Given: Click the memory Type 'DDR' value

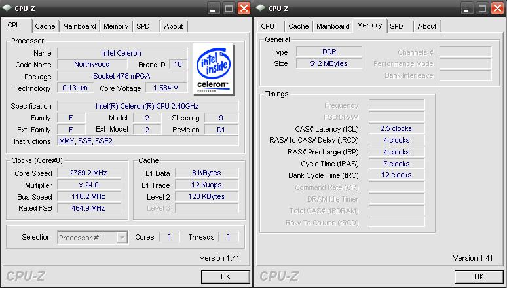Looking at the screenshot, I should pyautogui.click(x=329, y=52).
